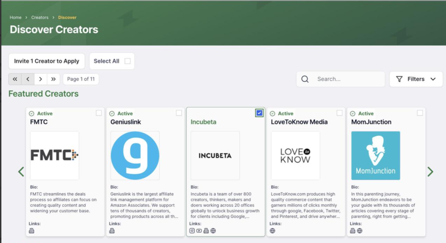Image resolution: width=446 pixels, height=243 pixels.
Task: Open the Incubeta logo thumbnail
Action: tap(215, 155)
